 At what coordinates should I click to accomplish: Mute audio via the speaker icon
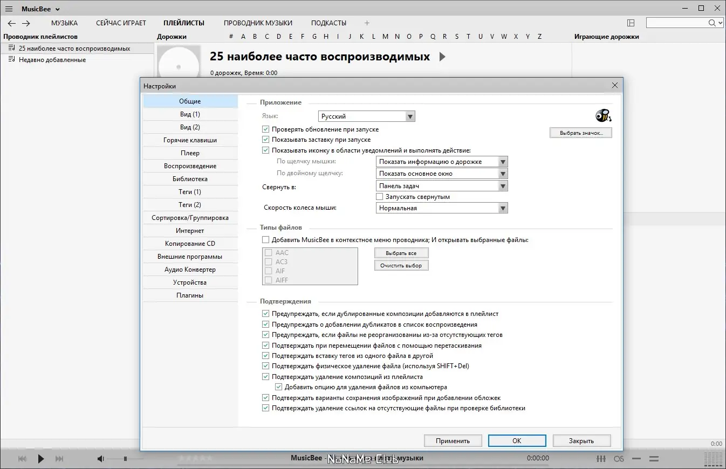(x=100, y=459)
